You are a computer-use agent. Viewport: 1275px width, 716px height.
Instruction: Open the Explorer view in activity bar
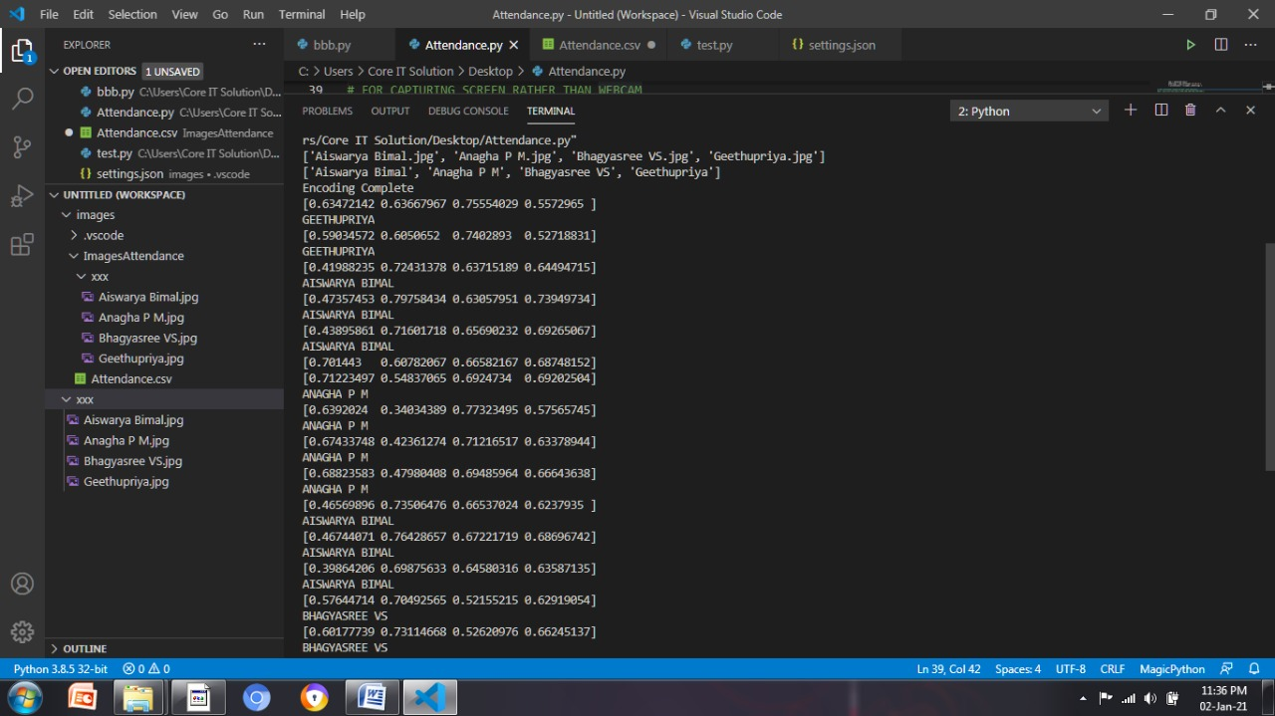pyautogui.click(x=22, y=51)
